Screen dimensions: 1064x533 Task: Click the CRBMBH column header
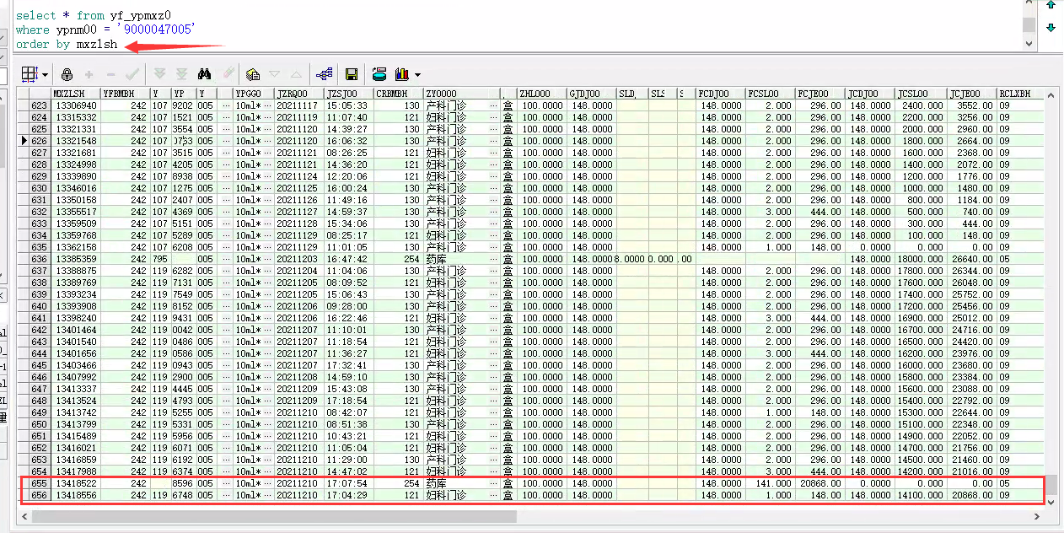(397, 94)
